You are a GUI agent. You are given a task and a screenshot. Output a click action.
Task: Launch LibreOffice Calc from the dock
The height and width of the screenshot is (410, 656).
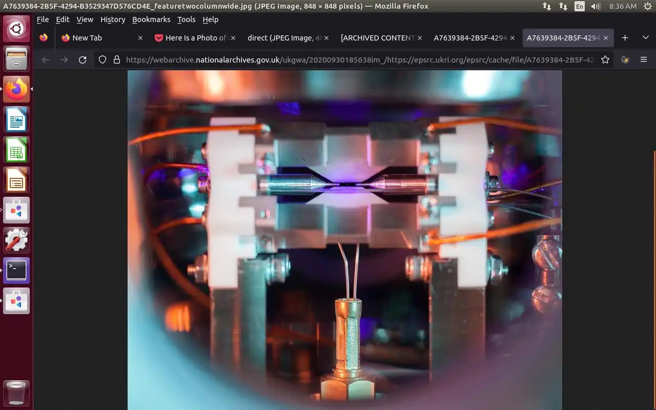point(16,150)
